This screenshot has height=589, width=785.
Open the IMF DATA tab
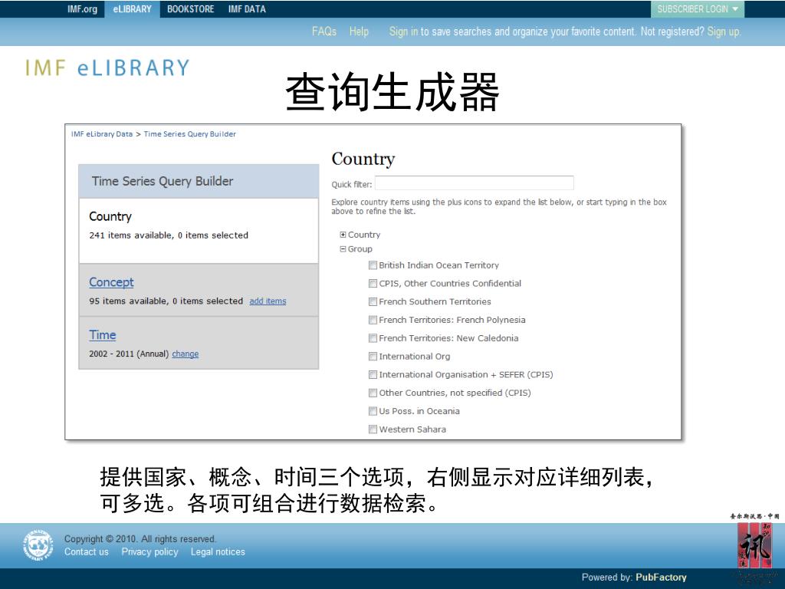point(248,9)
